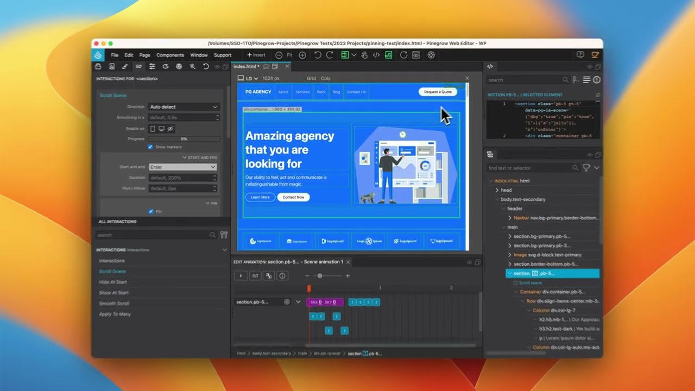Click the filter icon beside interactions search
Screen dimensions: 695x391
224,235
